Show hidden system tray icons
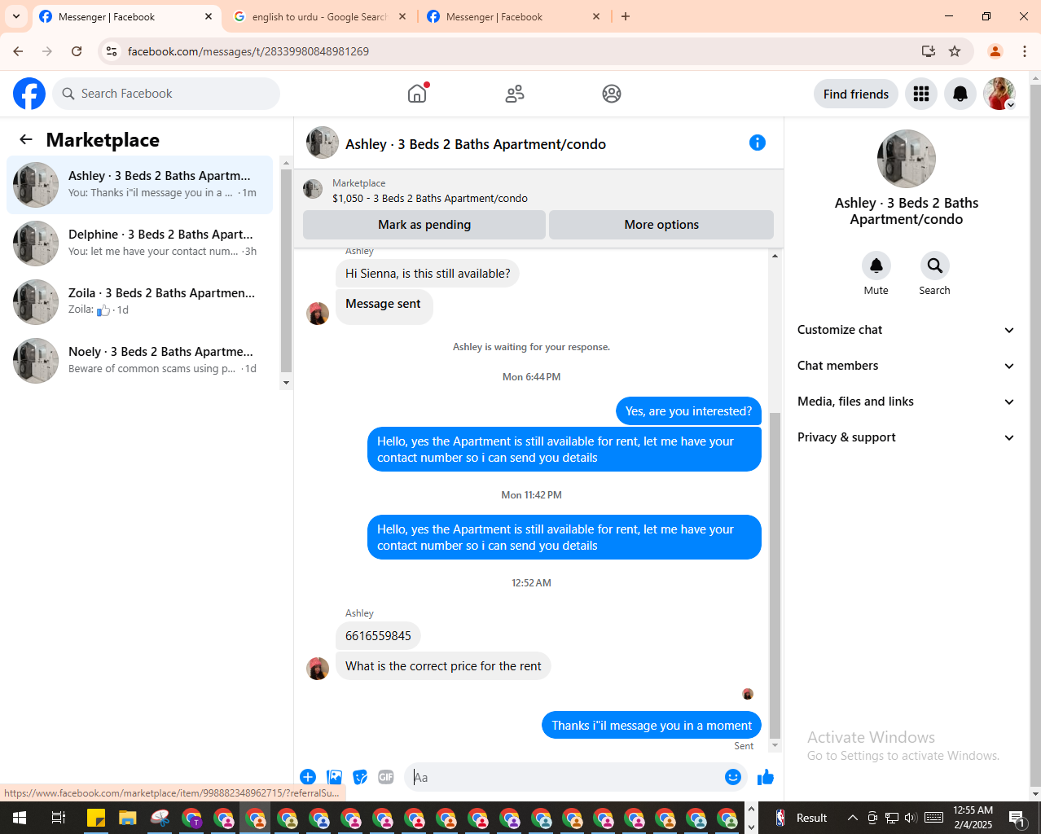Image resolution: width=1041 pixels, height=834 pixels. 853,818
